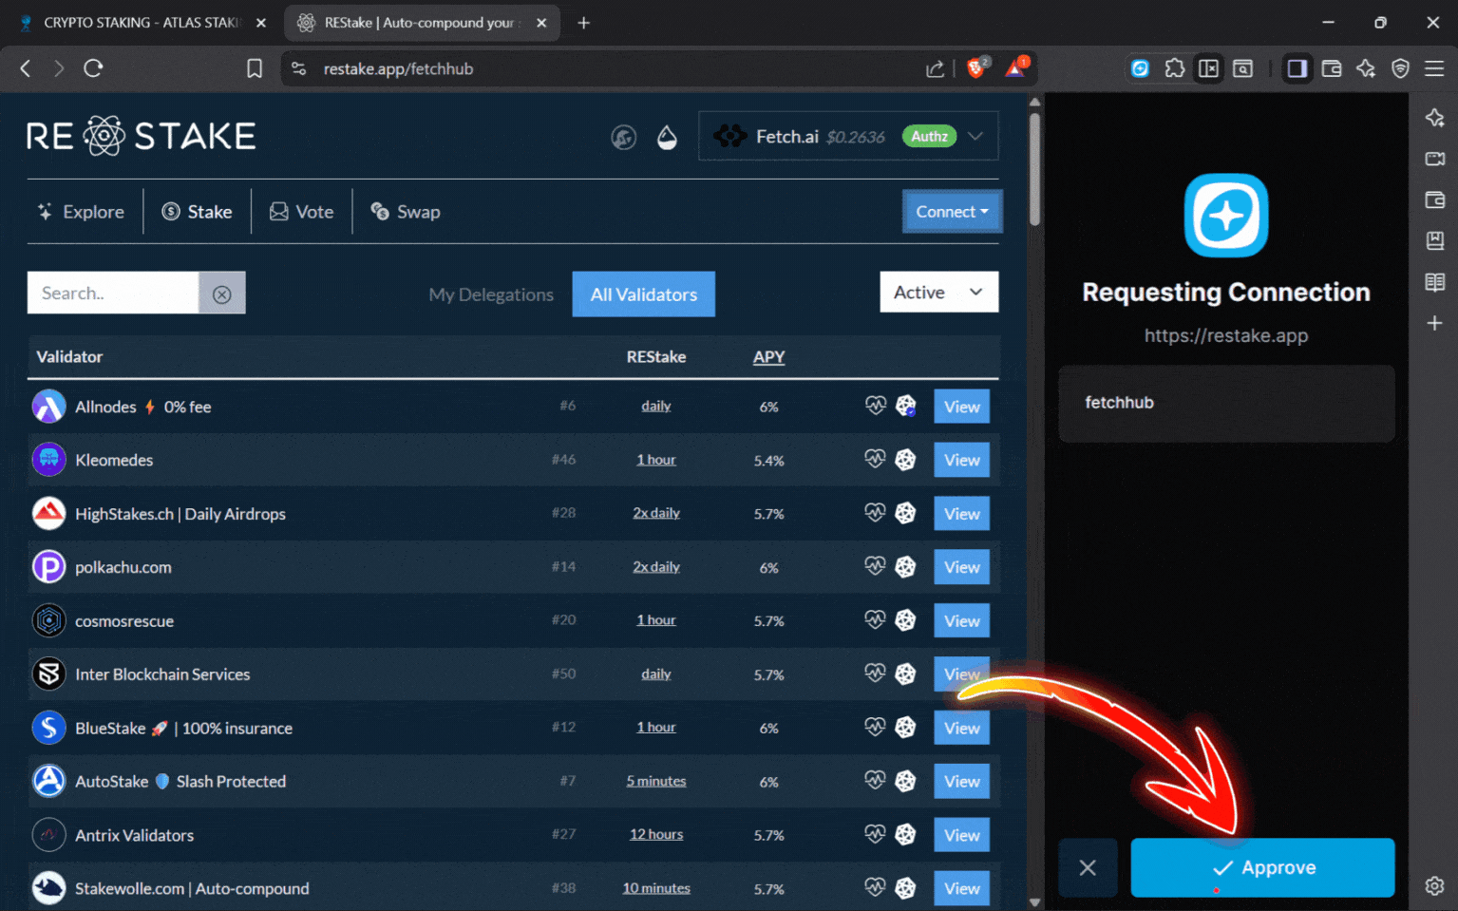Select the Explore section icon
This screenshot has width=1458, height=911.
(45, 211)
